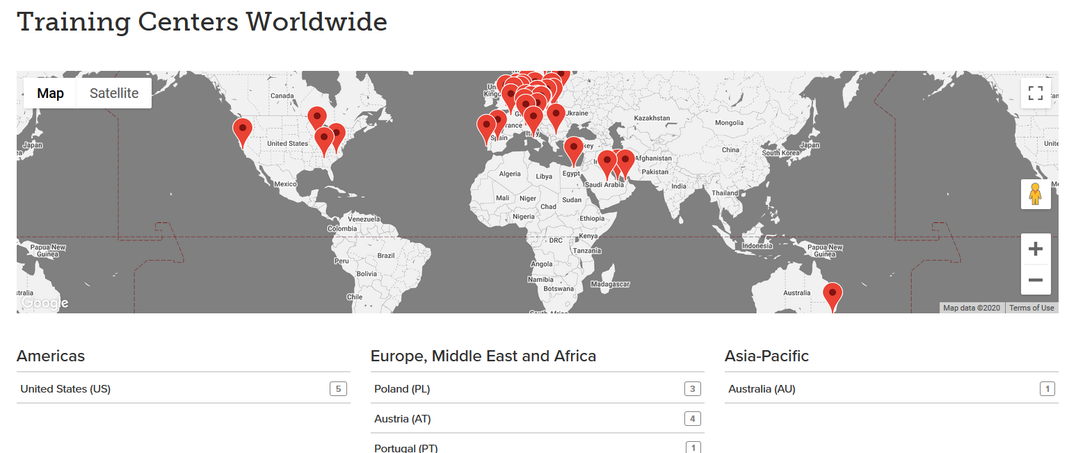This screenshot has width=1076, height=453.
Task: Expand the Australia (AU) row
Action: coord(892,388)
